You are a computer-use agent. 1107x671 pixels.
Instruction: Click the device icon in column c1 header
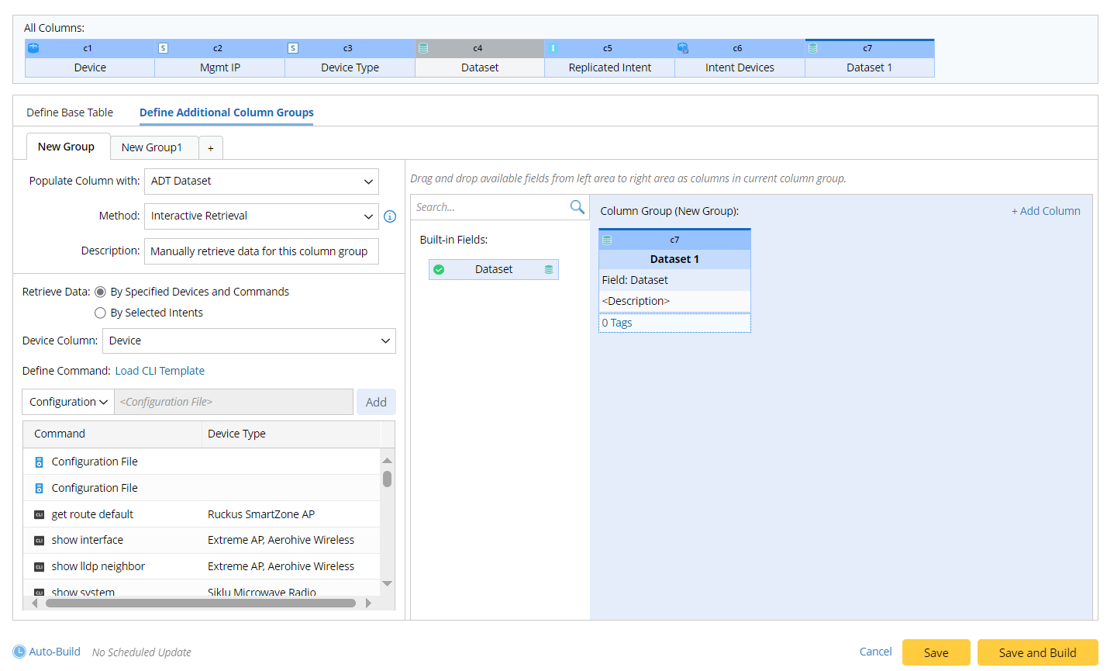pyautogui.click(x=33, y=48)
